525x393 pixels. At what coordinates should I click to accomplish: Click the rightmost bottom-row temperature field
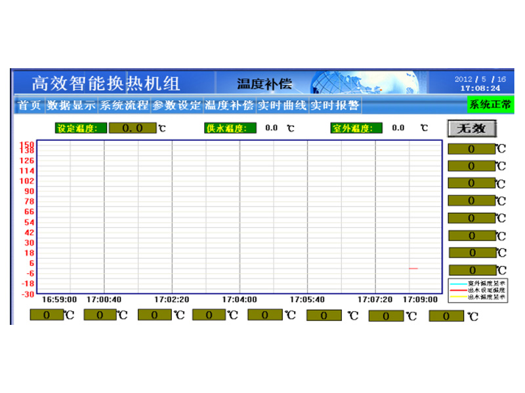click(447, 316)
